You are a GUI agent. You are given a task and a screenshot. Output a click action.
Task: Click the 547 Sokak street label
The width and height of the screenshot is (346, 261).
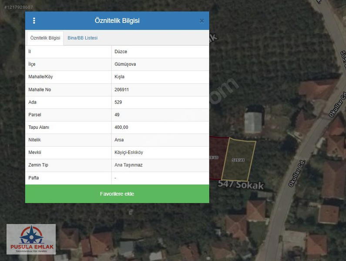[242, 185]
